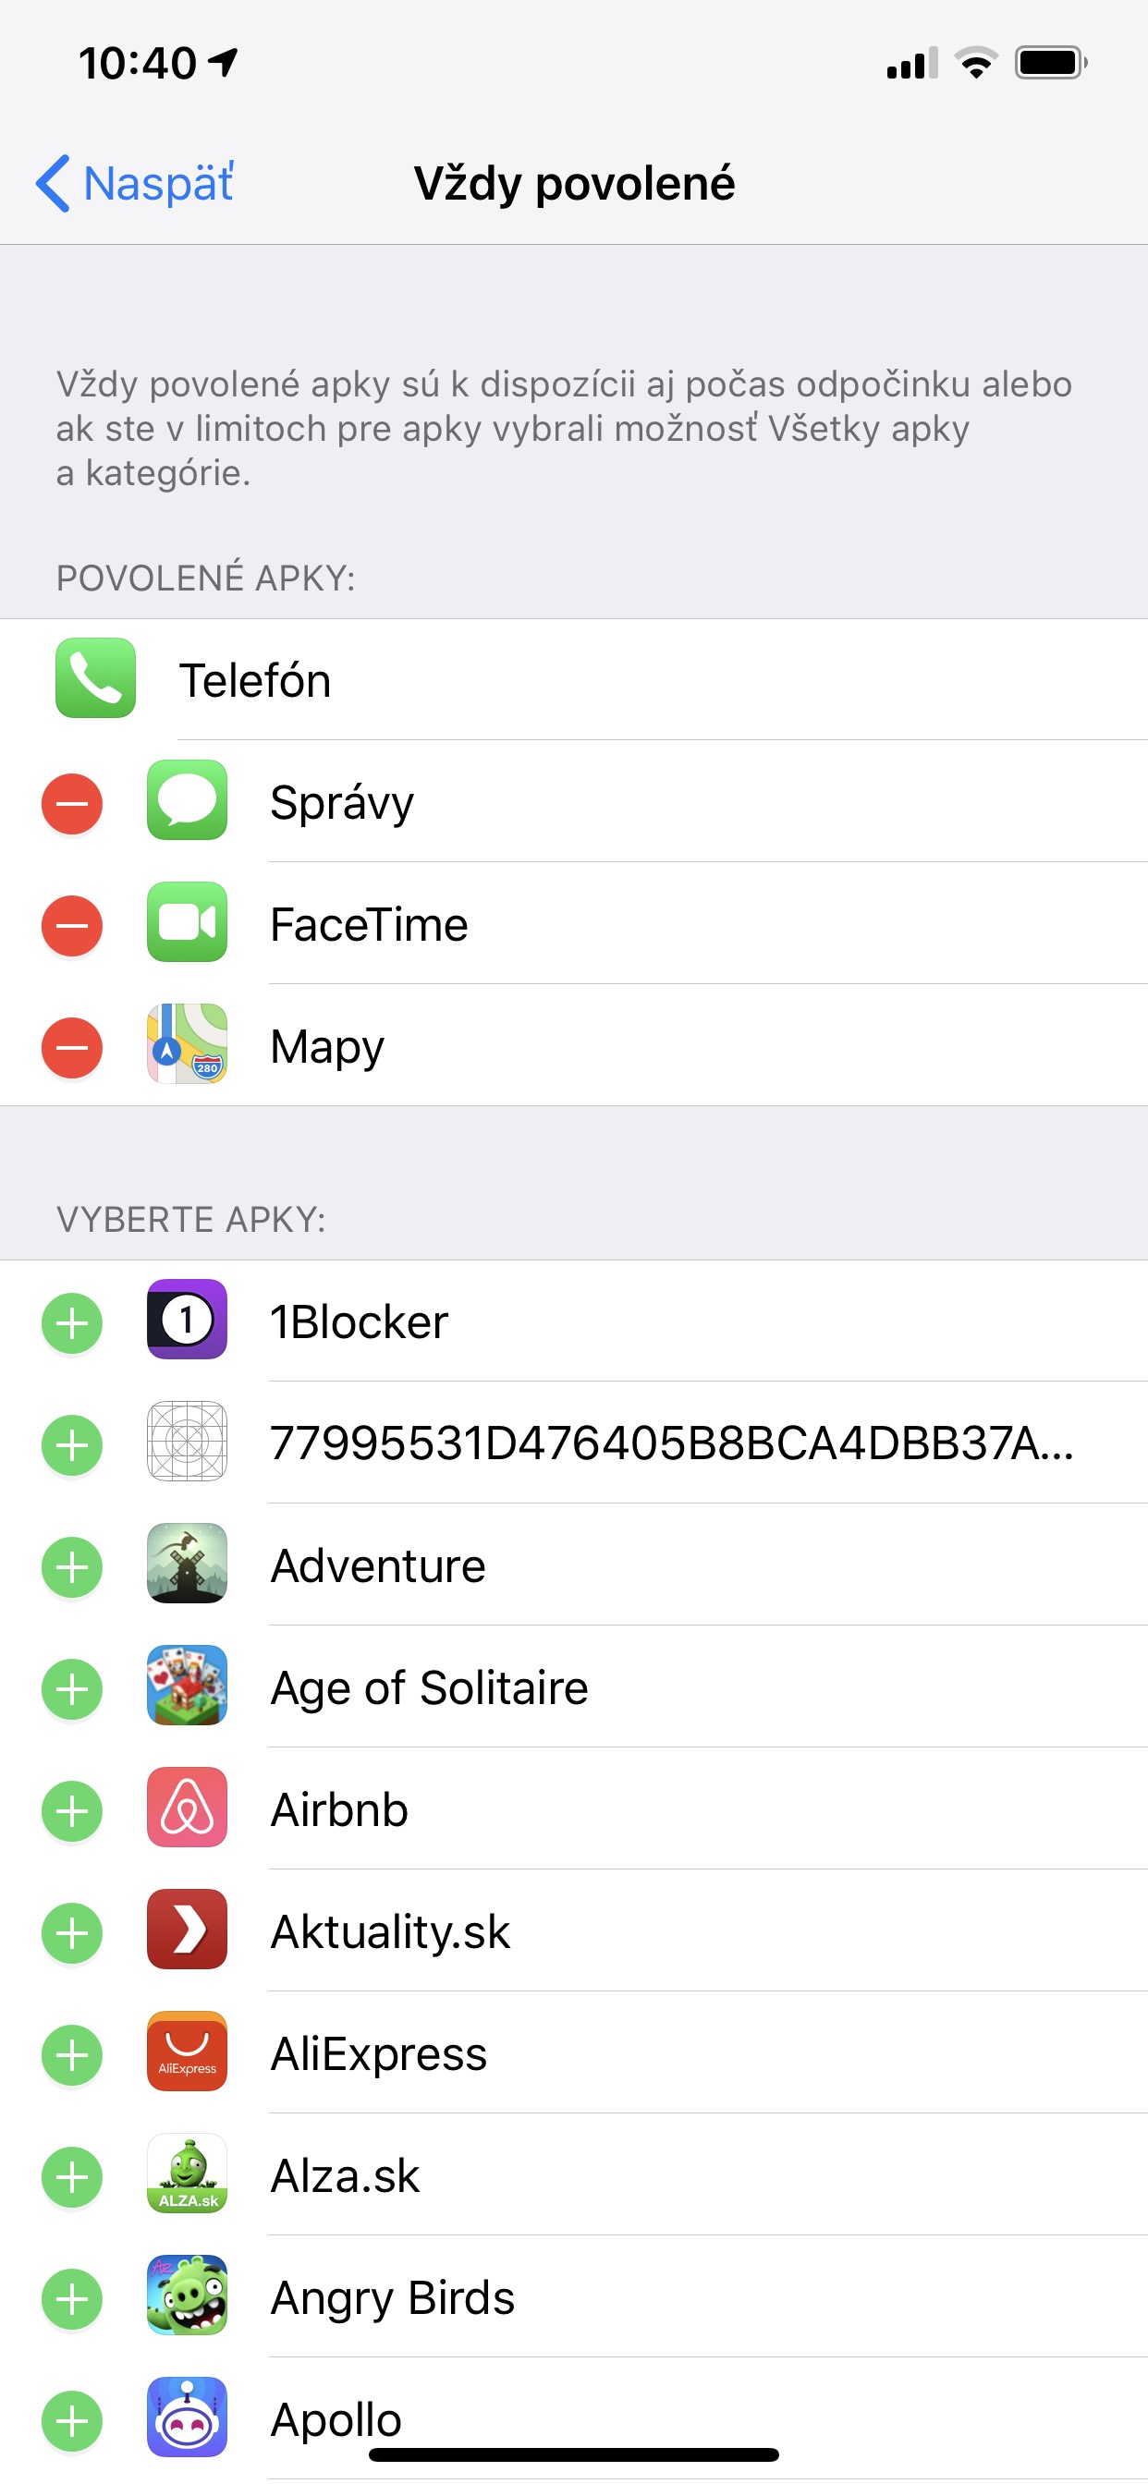Tap the back chevron arrow

pyautogui.click(x=52, y=183)
